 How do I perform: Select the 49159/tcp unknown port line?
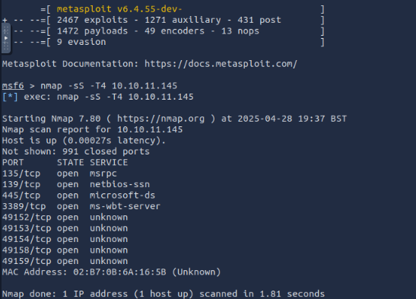tap(65, 261)
